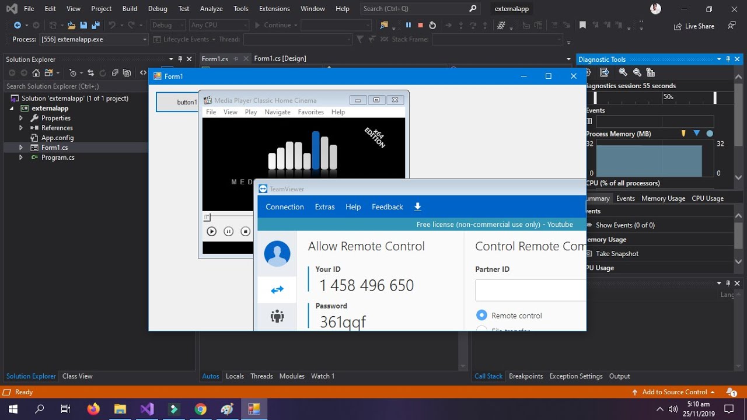Viewport: 747px width, 420px height.
Task: Switch to the Locals tab
Action: (x=235, y=376)
